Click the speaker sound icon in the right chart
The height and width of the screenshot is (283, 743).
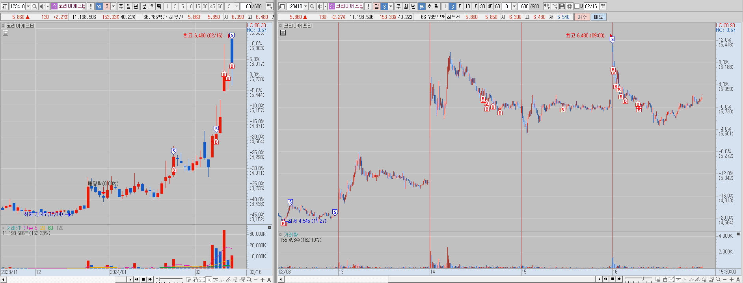click(320, 6)
